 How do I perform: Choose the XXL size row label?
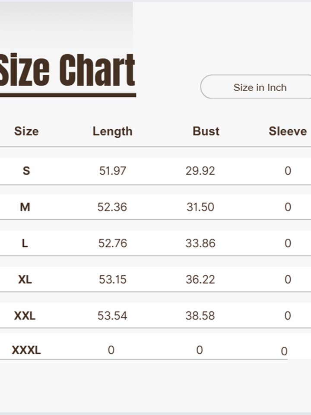point(25,316)
